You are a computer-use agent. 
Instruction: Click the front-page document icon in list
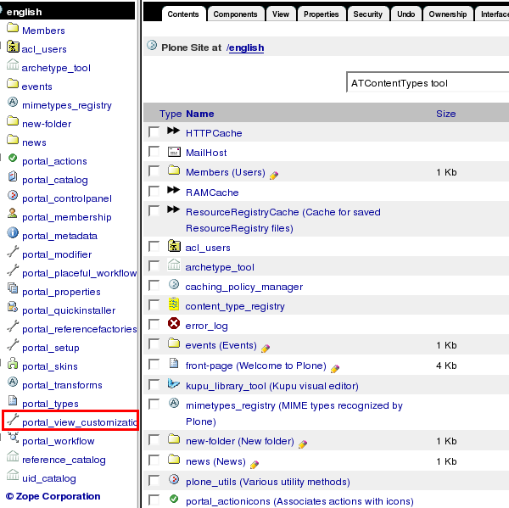click(x=174, y=363)
